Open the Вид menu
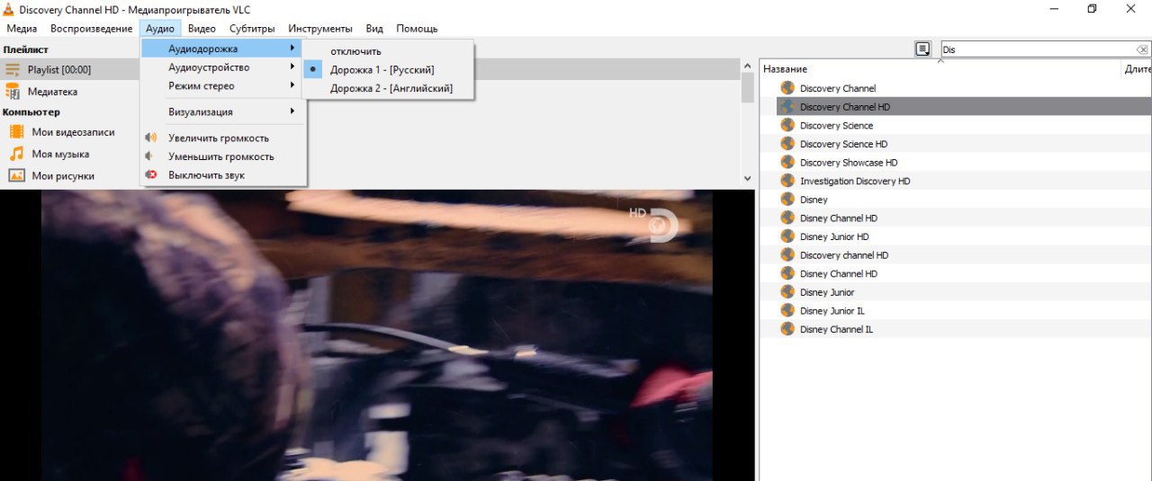The image size is (1152, 481). click(x=374, y=29)
